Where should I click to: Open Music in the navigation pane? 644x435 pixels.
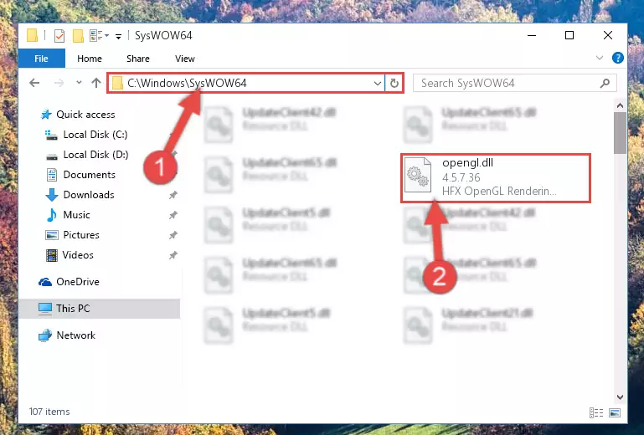point(68,215)
